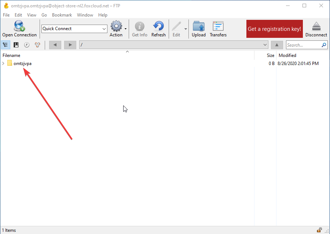Open the Bookmark menu
The image size is (330, 234).
tap(62, 15)
